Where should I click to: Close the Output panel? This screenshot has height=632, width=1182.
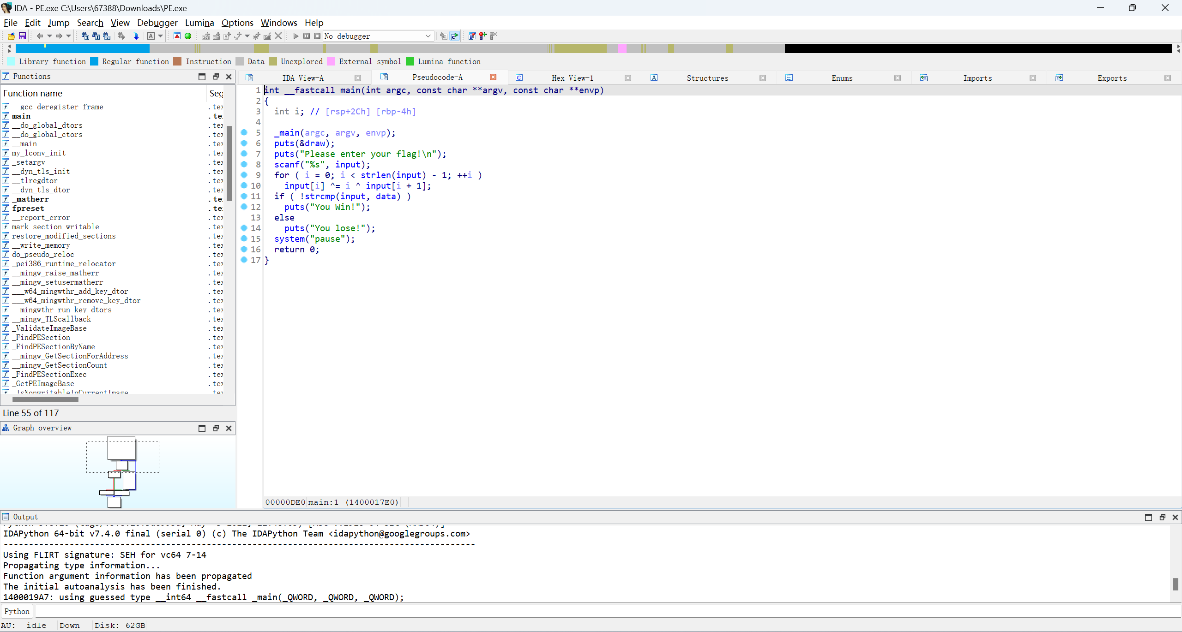(x=1175, y=517)
